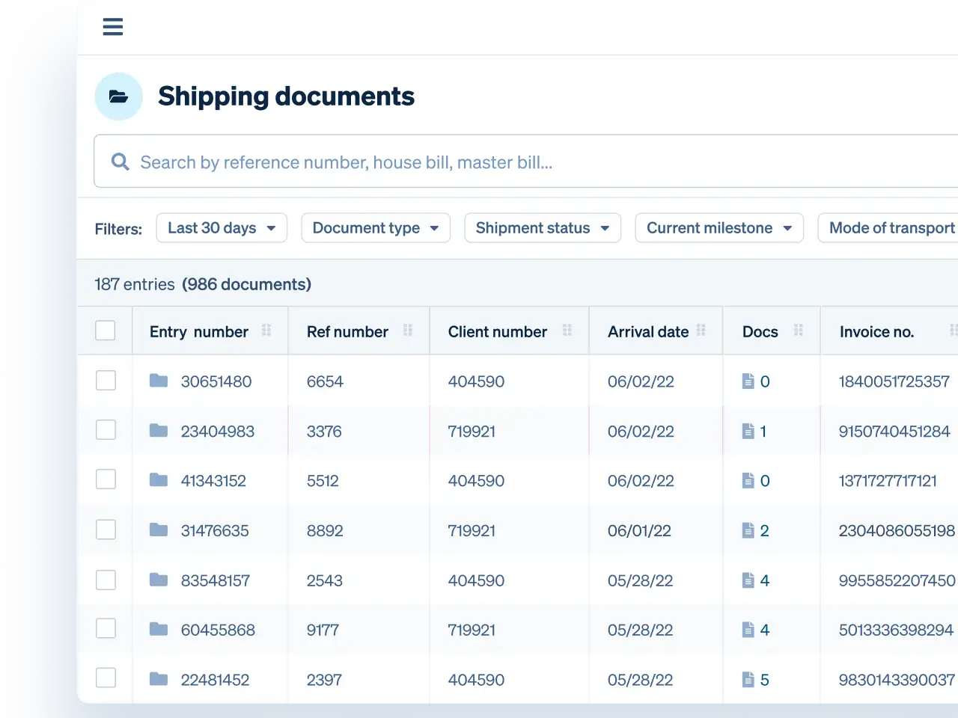Open the Current milestone dropdown
This screenshot has height=718, width=958.
[718, 228]
